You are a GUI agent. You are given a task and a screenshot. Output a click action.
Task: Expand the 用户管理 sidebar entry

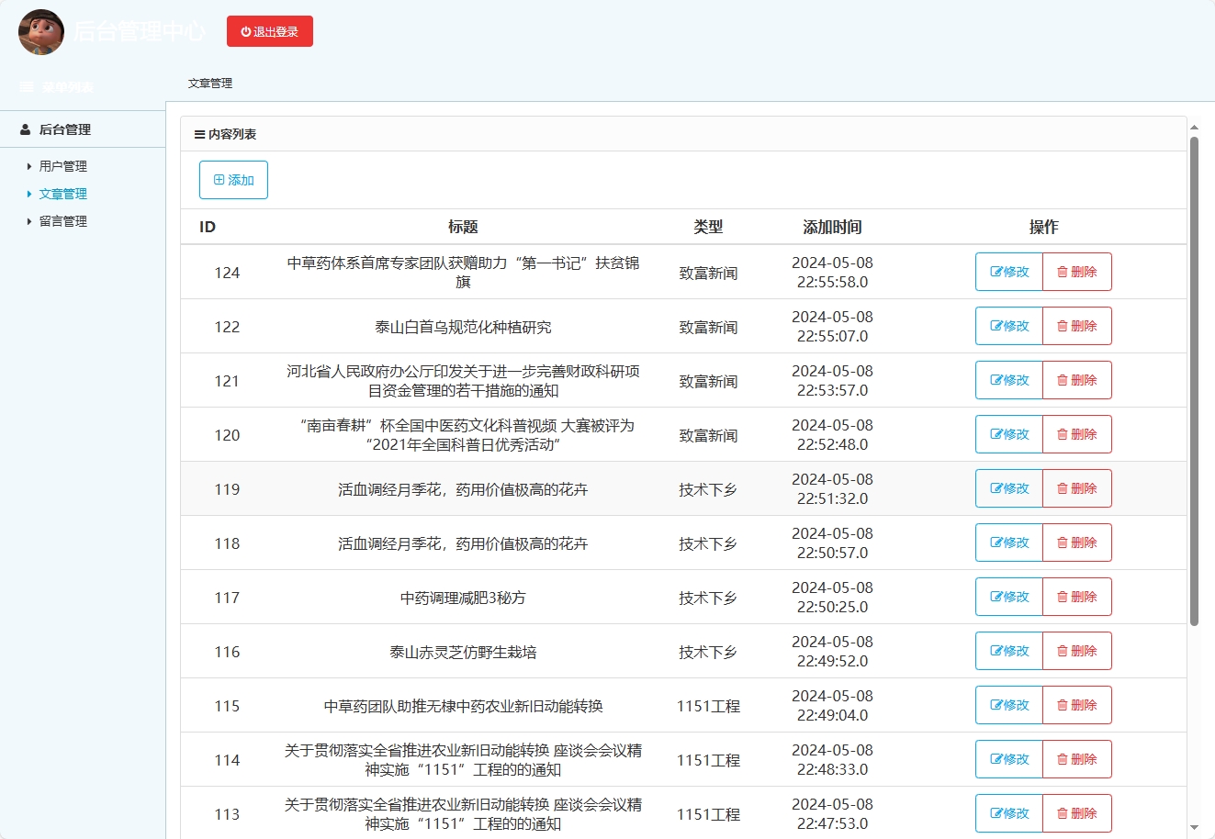62,166
